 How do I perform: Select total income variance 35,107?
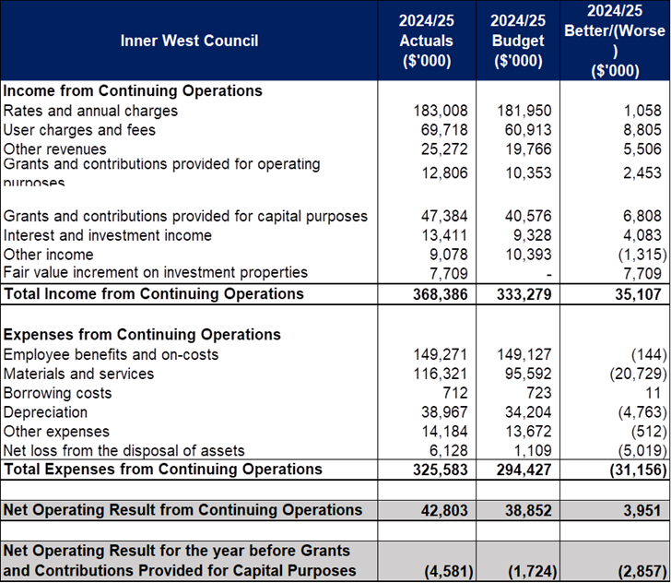click(x=638, y=294)
